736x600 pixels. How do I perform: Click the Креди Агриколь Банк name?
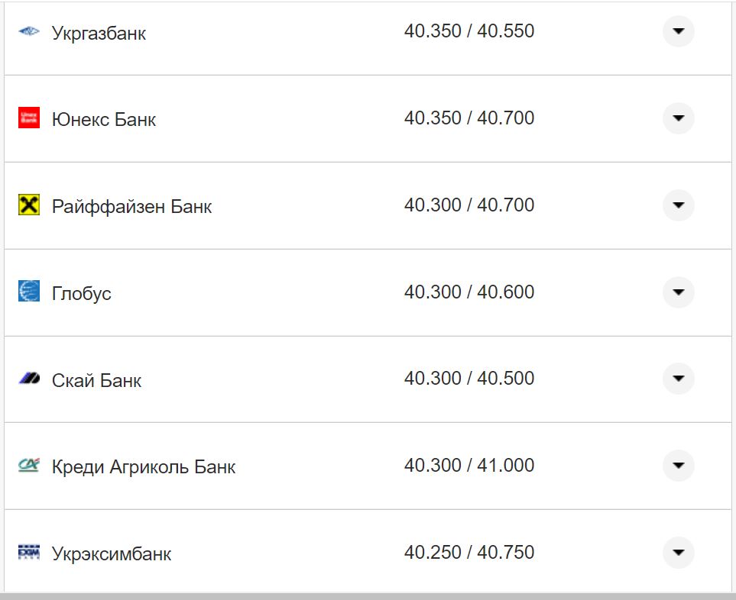click(144, 467)
